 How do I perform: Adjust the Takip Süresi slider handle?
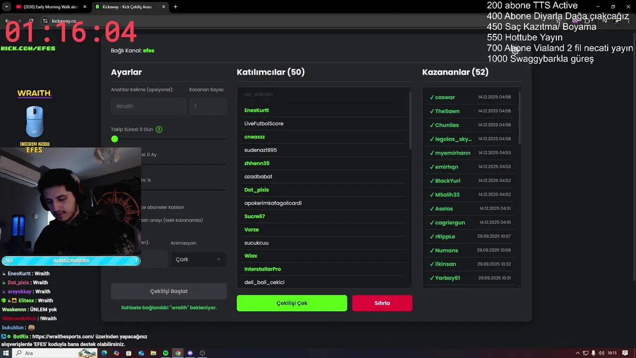[115, 139]
